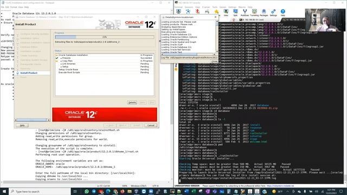
Task: Click Close button in Details window
Action: pos(214,61)
